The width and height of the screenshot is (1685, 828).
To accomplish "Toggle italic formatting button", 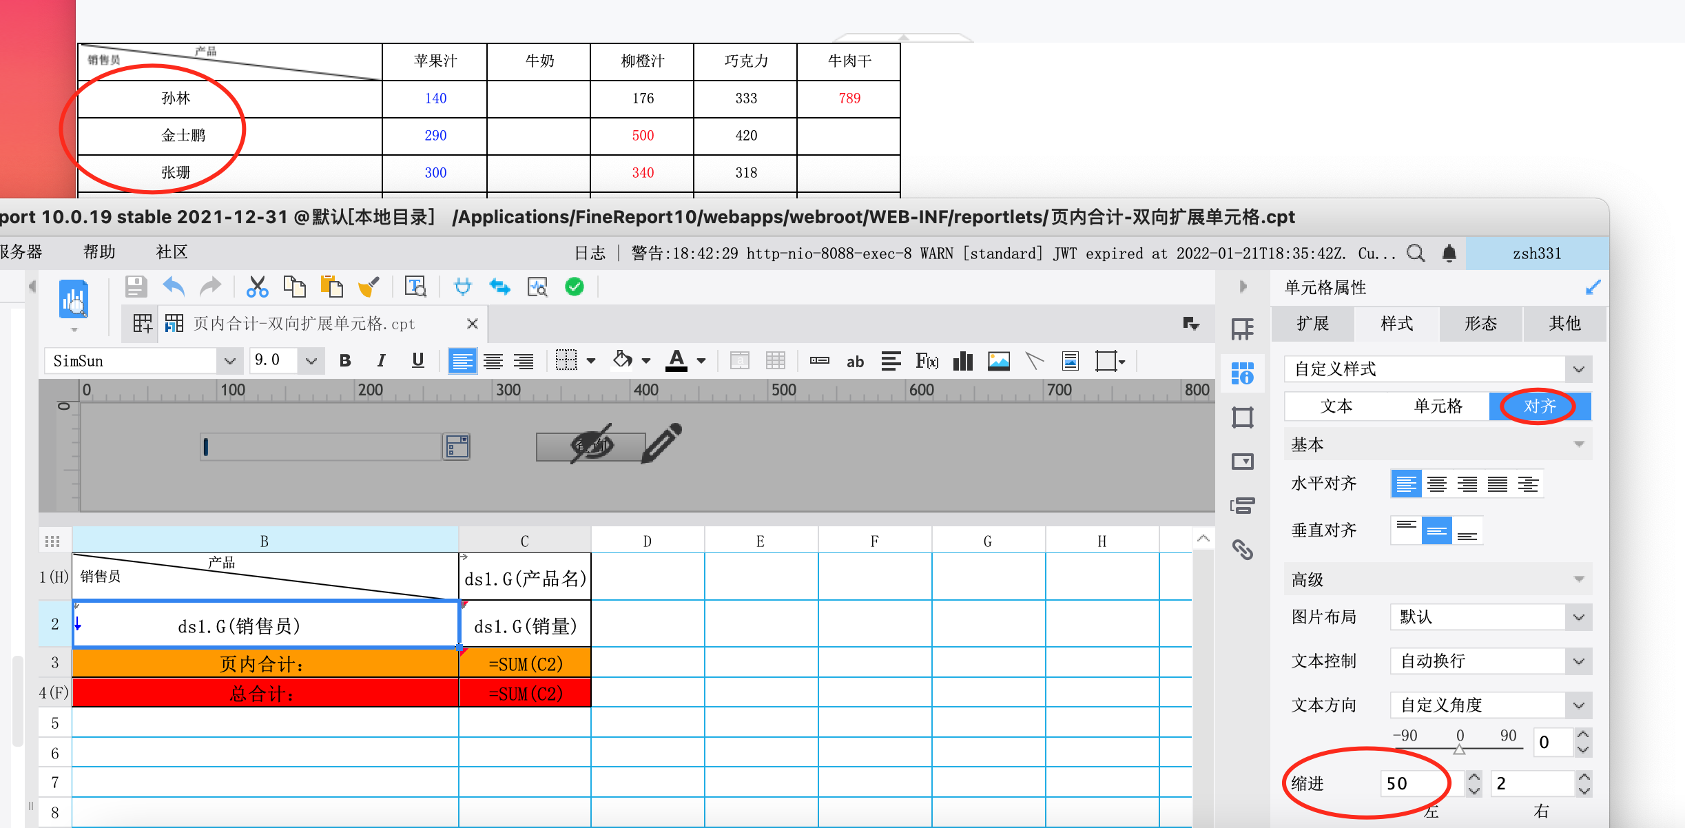I will pyautogui.click(x=381, y=361).
